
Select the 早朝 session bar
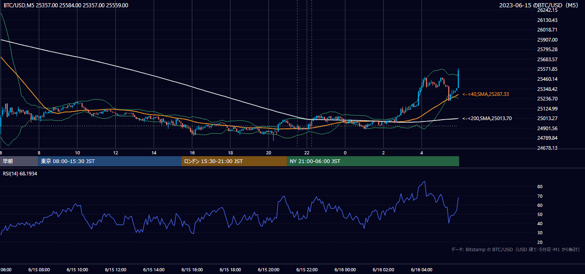[19, 161]
